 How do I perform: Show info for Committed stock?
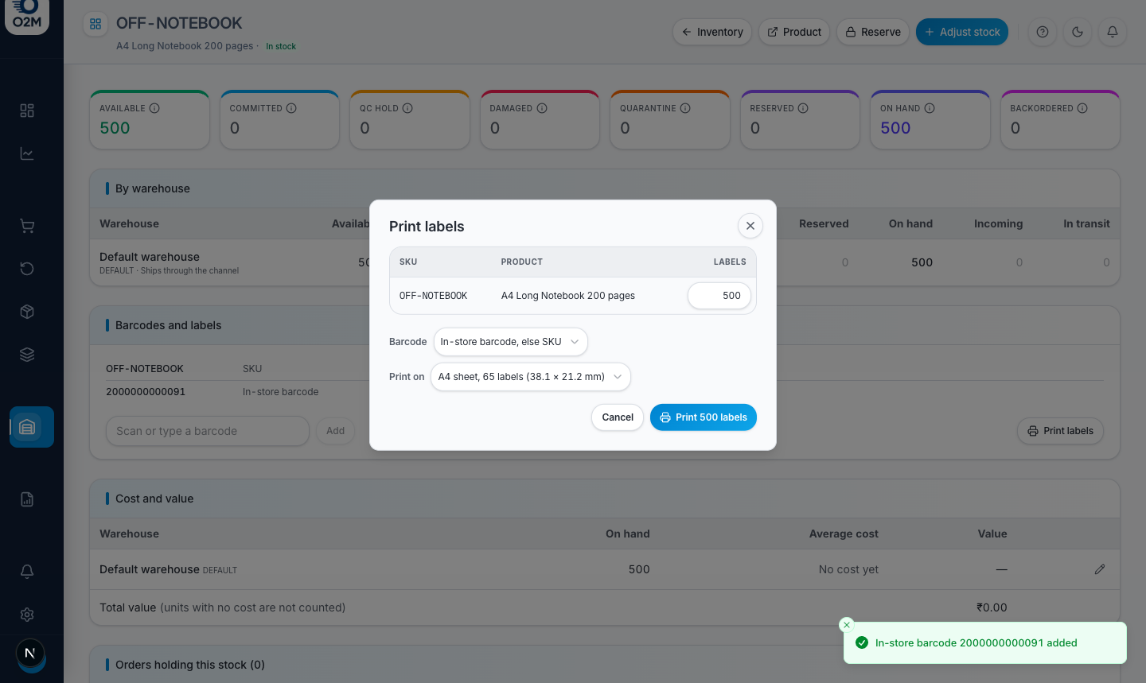(x=291, y=108)
